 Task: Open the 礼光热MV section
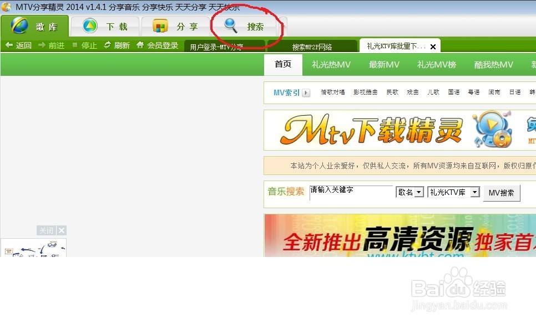[331, 64]
